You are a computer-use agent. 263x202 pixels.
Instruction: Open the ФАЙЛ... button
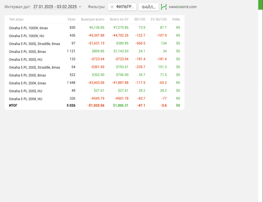pos(149,7)
